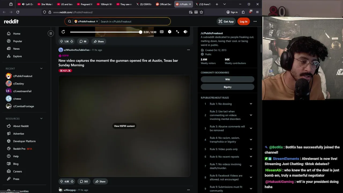The height and width of the screenshot is (193, 343).
Task: Replay the video with the replay icon
Action: 63,32
